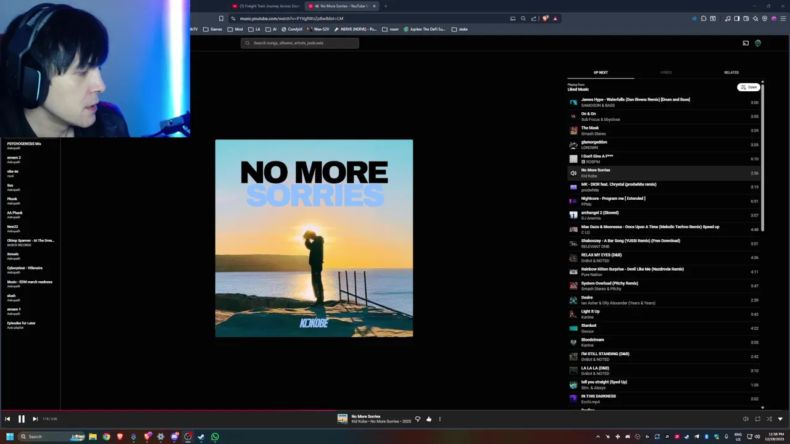
Task: Switch to the LYRICS tab
Action: click(666, 72)
